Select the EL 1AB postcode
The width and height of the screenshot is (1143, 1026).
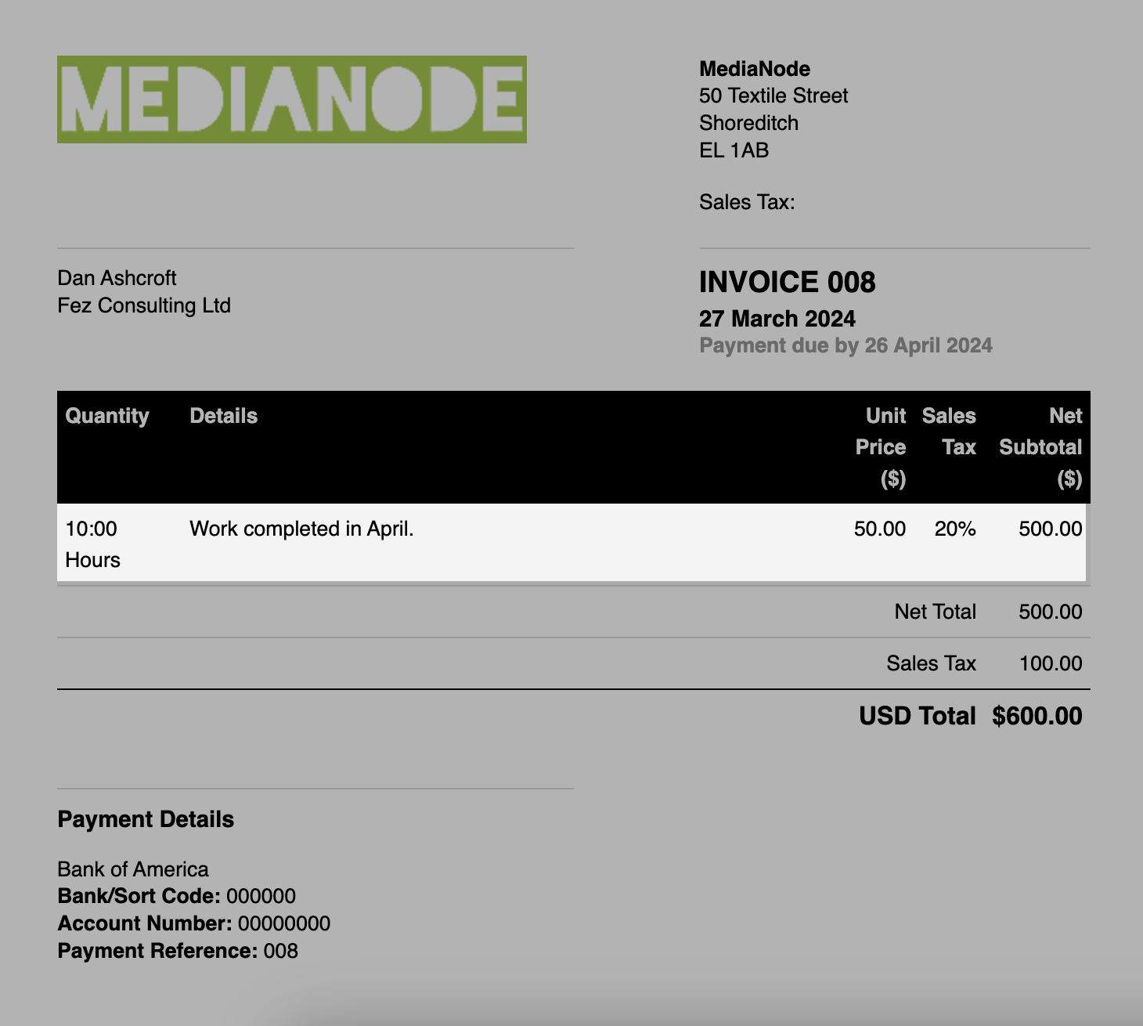pyautogui.click(x=734, y=150)
